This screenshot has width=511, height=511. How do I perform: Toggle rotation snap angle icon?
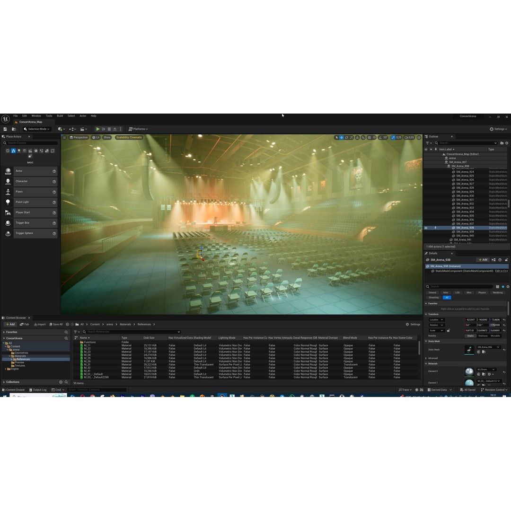point(380,138)
